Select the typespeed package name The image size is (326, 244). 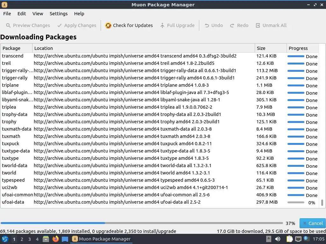pos(13,180)
